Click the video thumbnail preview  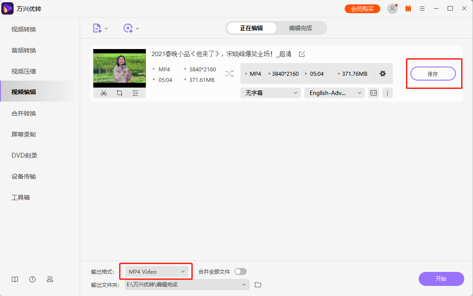click(120, 68)
